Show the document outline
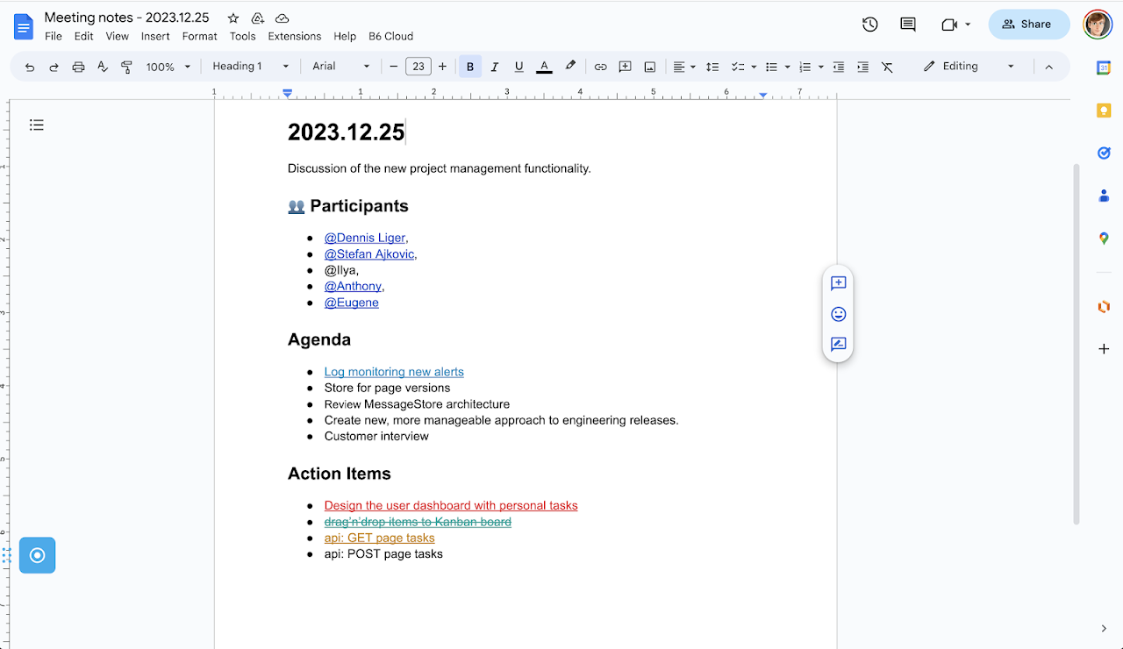 pos(37,125)
